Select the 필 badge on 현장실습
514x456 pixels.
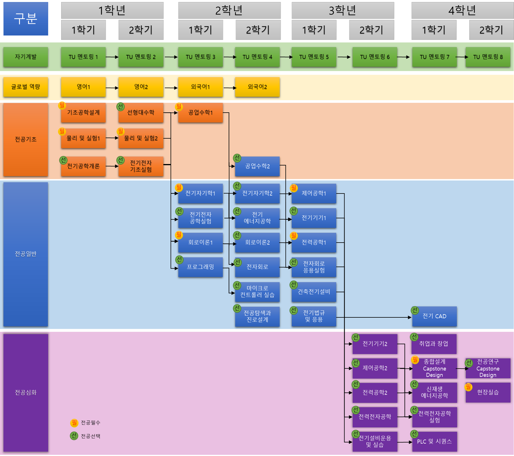coord(468,387)
